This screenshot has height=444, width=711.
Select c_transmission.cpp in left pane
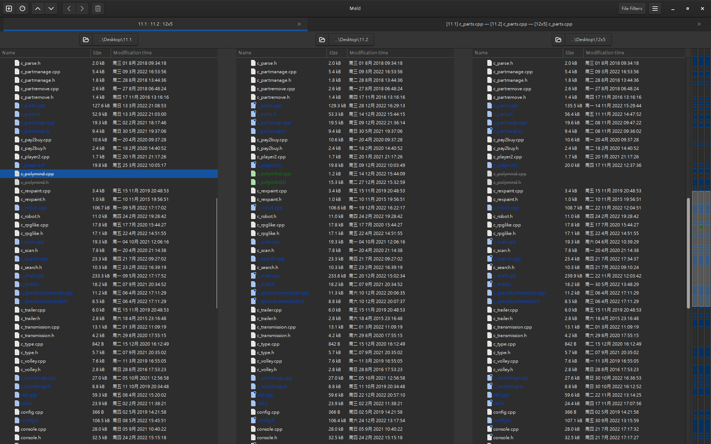click(109, 327)
